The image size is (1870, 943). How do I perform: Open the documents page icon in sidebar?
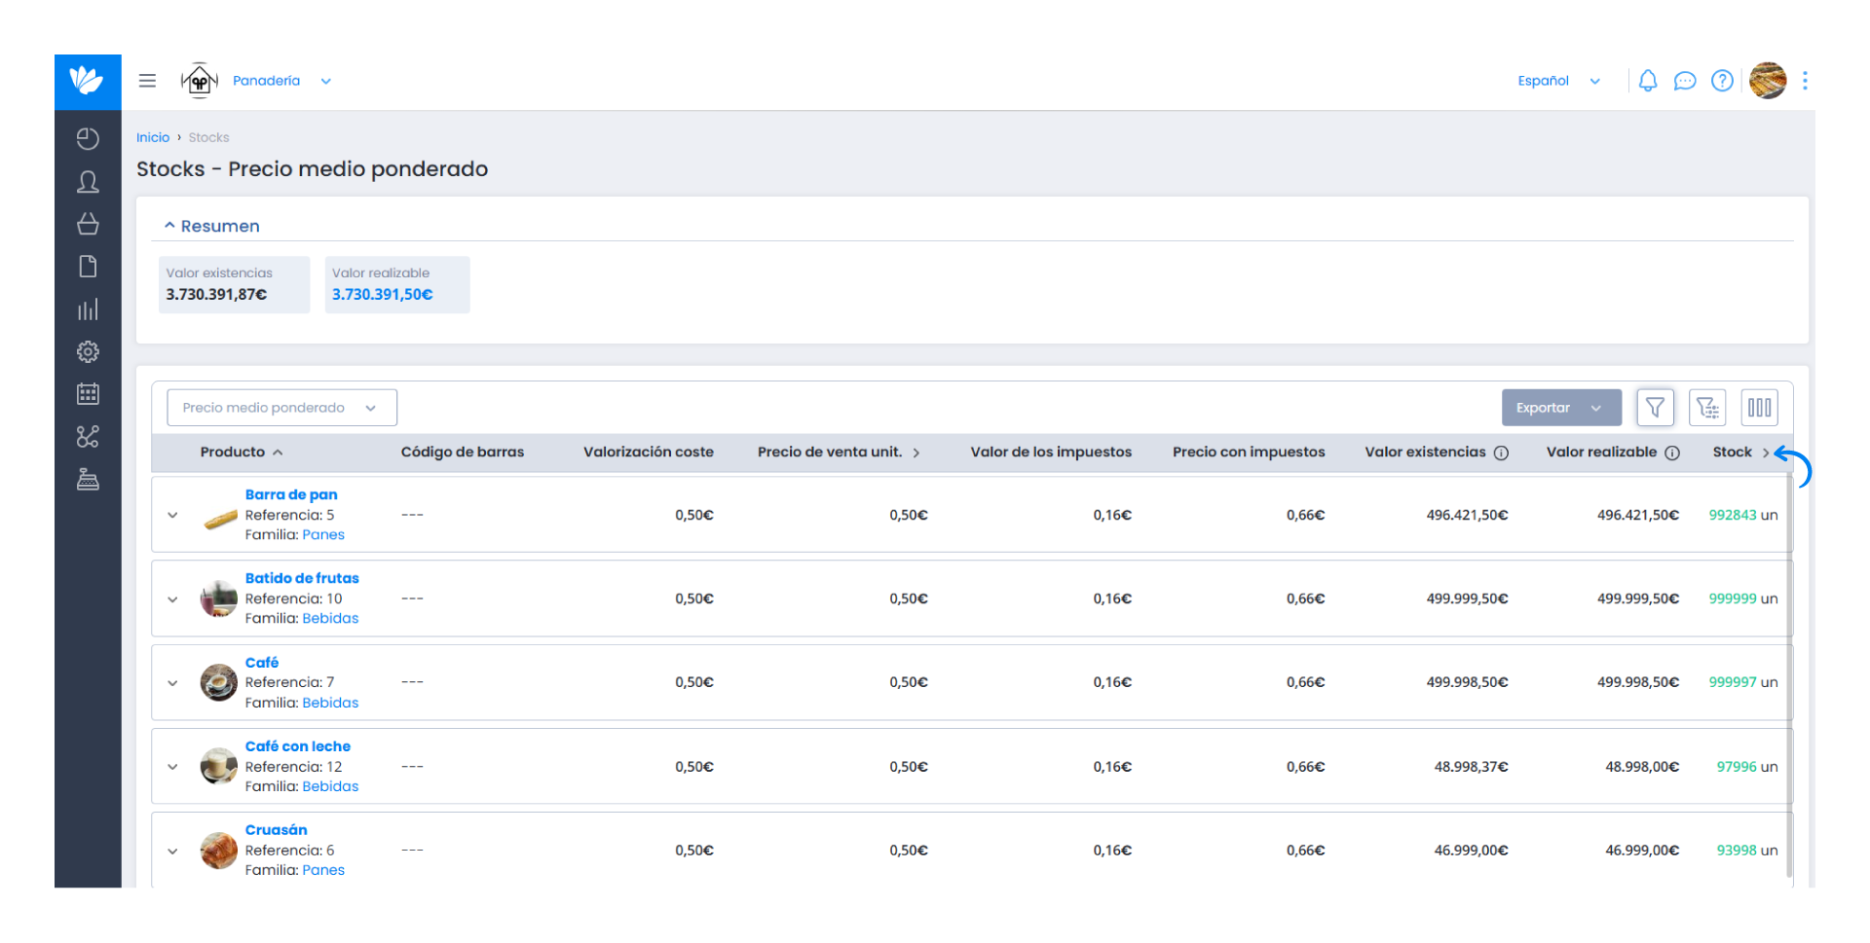(88, 267)
